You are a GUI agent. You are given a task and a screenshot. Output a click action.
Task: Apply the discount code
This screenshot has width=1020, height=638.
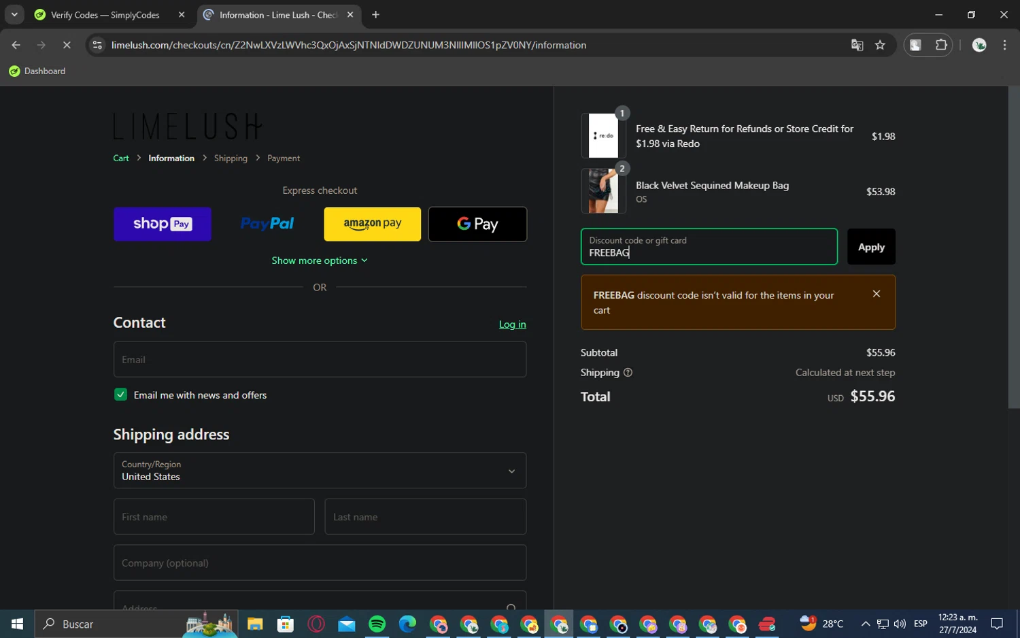[x=870, y=247]
